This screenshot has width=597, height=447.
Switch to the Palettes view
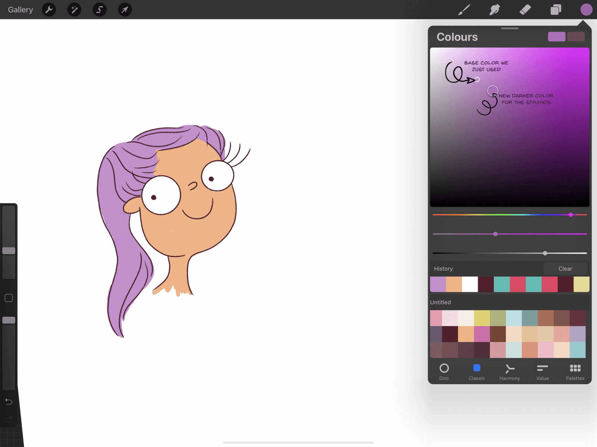[x=575, y=372]
